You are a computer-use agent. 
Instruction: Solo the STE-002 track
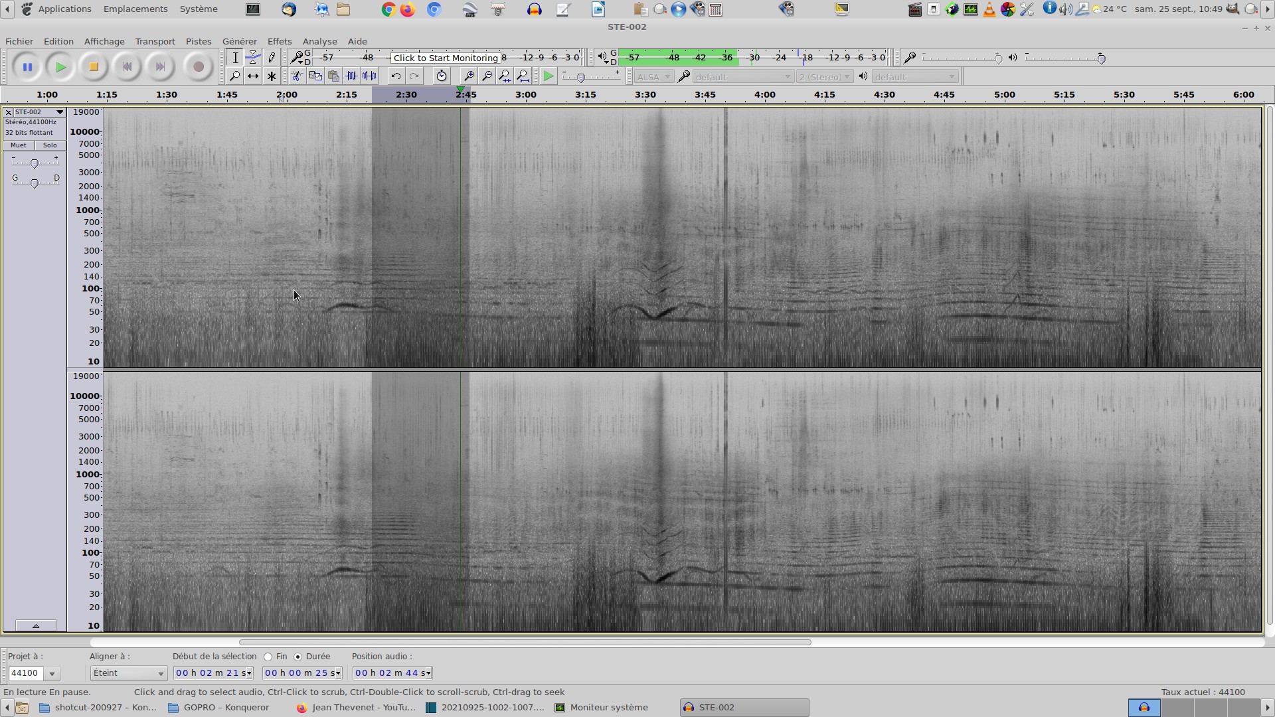(x=50, y=145)
